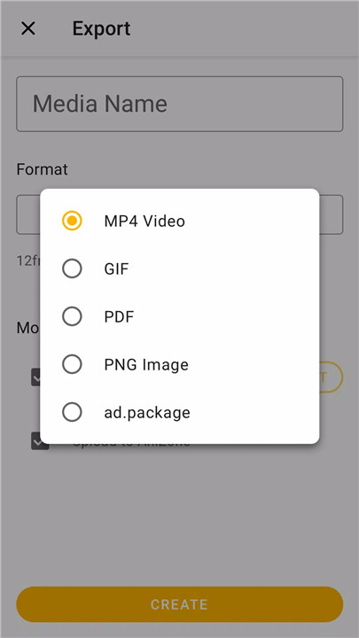Pick the ad.package text label
This screenshot has height=638, width=359.
pos(147,413)
